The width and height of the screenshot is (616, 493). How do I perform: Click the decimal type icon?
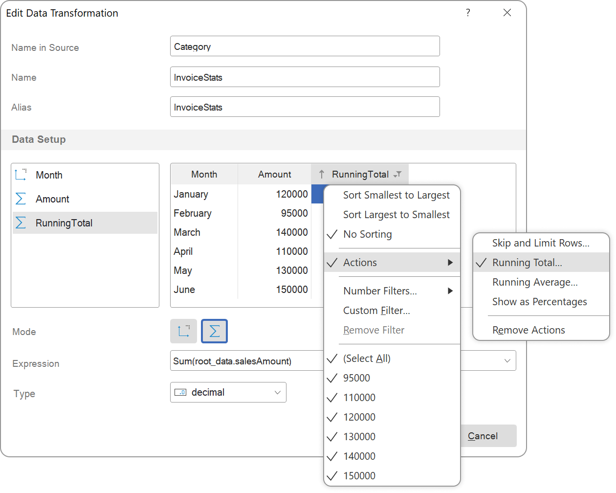(x=180, y=392)
